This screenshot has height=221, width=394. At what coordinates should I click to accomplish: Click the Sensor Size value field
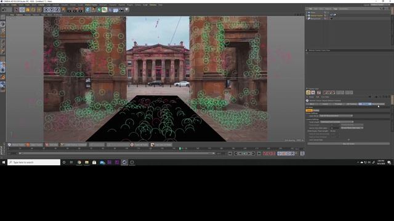(x=335, y=128)
